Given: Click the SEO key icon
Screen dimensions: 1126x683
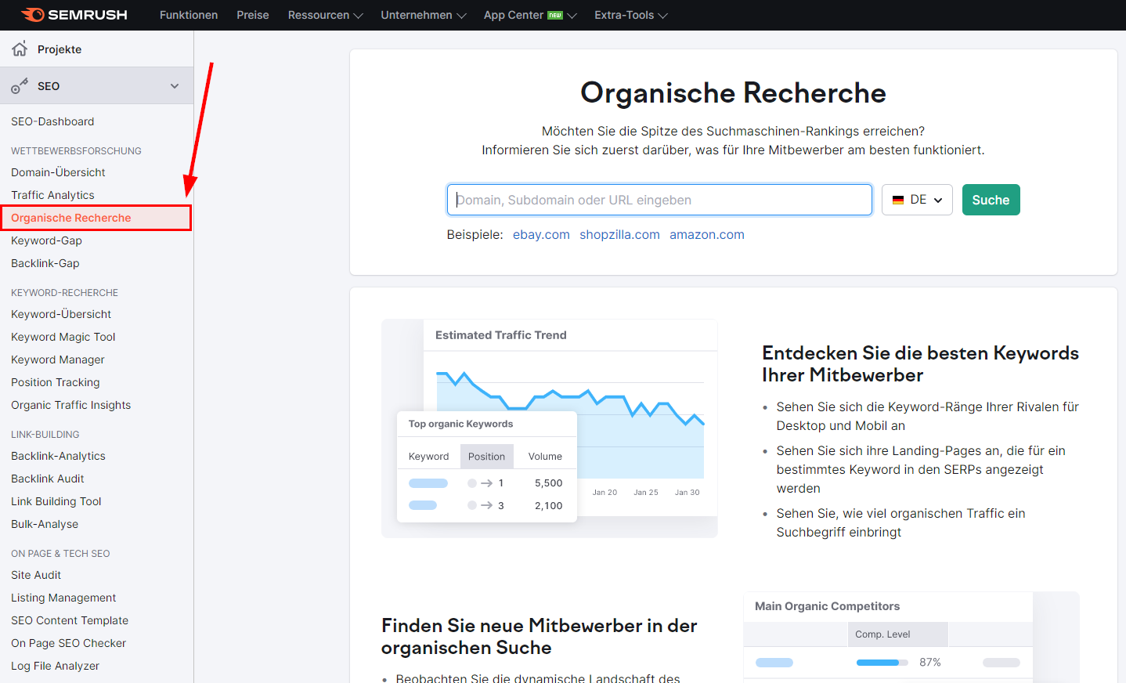Looking at the screenshot, I should 20,86.
